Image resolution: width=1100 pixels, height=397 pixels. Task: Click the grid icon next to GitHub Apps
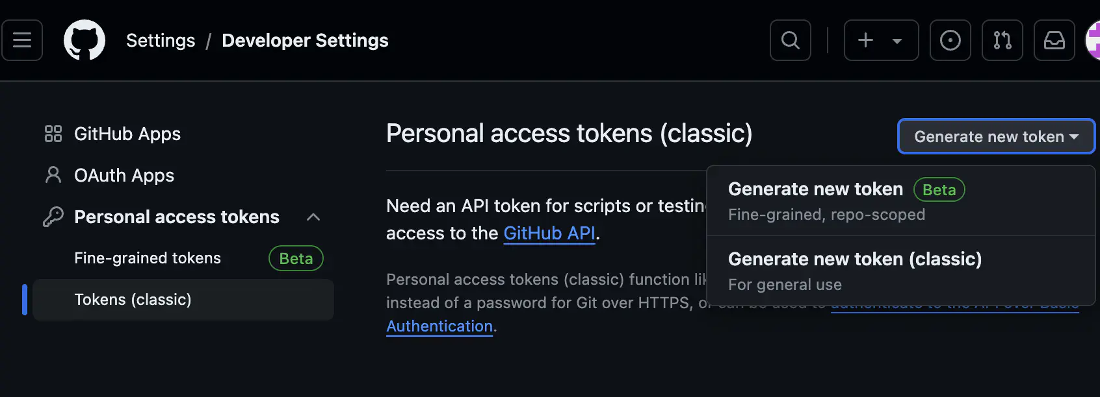click(x=53, y=134)
